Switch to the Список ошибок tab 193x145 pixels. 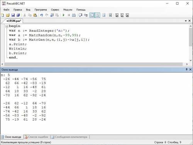click(x=37, y=137)
